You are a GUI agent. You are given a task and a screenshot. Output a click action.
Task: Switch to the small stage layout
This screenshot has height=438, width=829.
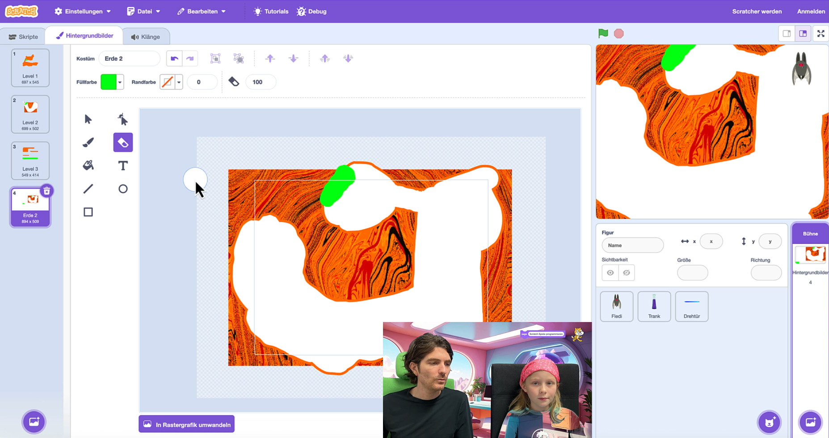tap(787, 33)
